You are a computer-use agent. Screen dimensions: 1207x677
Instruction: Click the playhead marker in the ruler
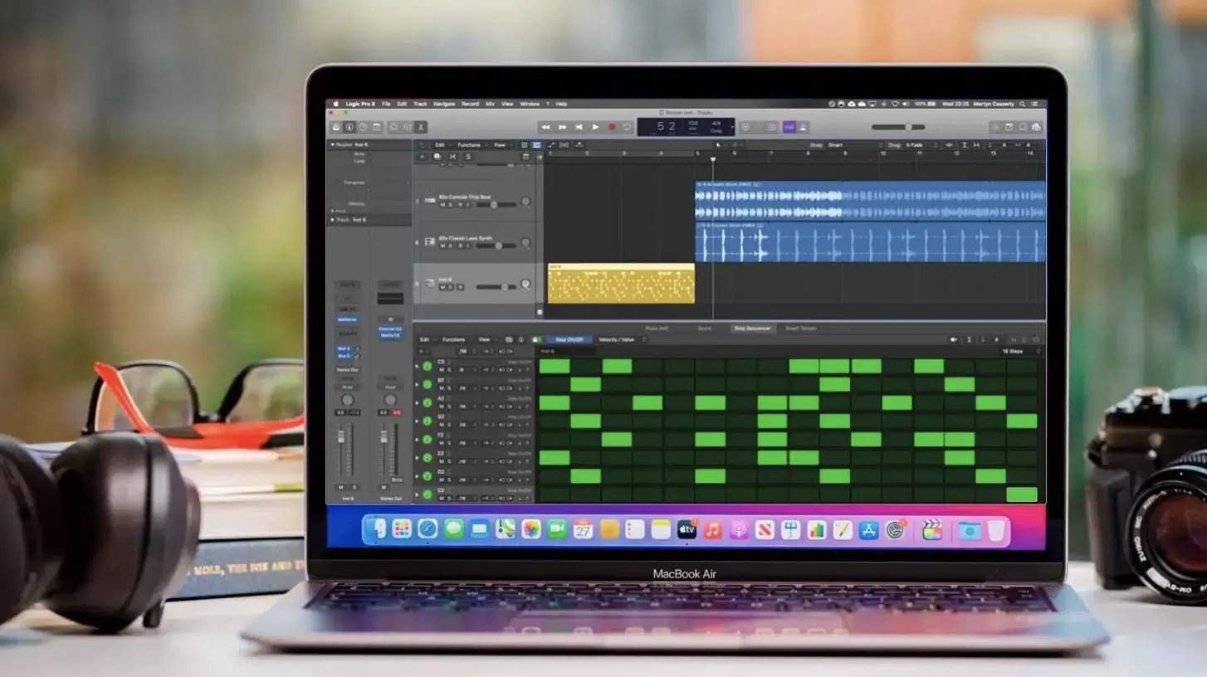tap(713, 158)
